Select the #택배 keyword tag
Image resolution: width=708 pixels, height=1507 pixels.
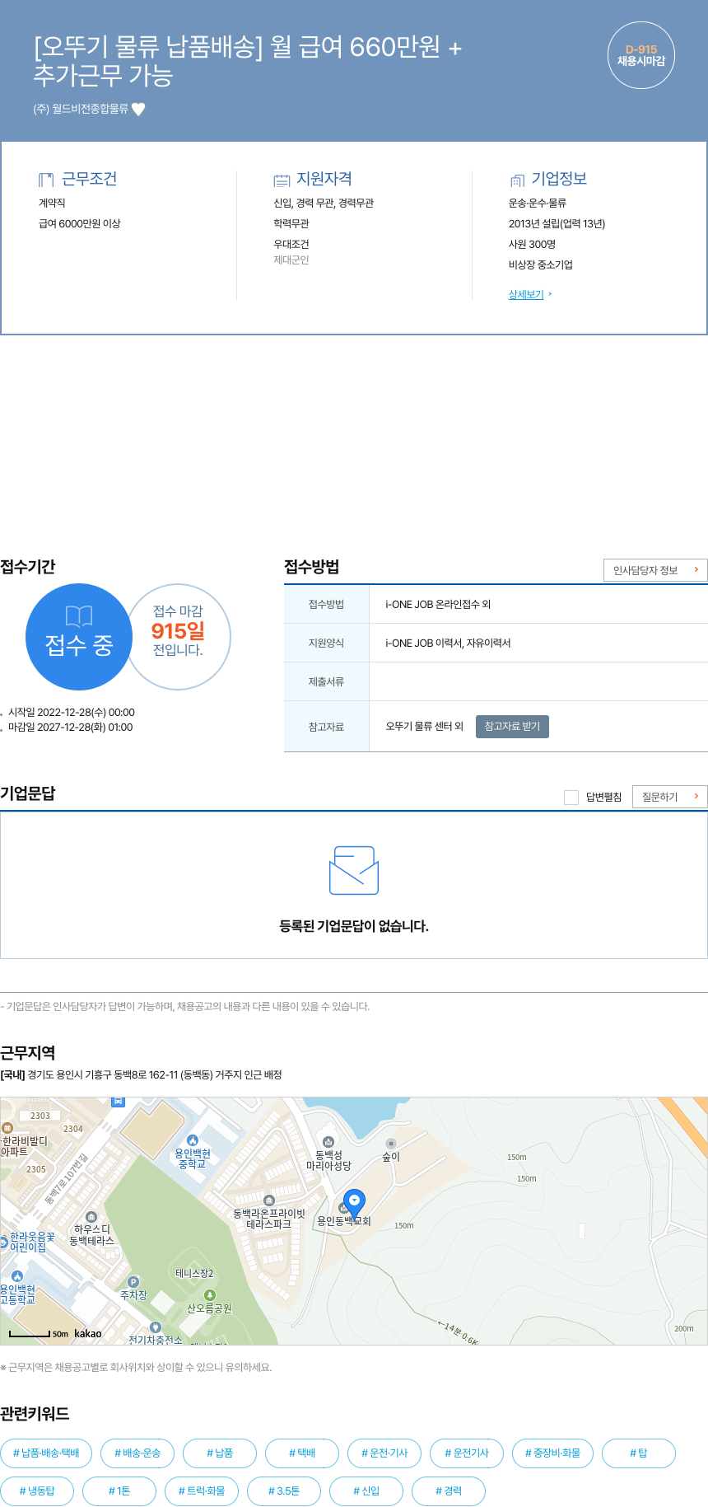[x=302, y=1453]
